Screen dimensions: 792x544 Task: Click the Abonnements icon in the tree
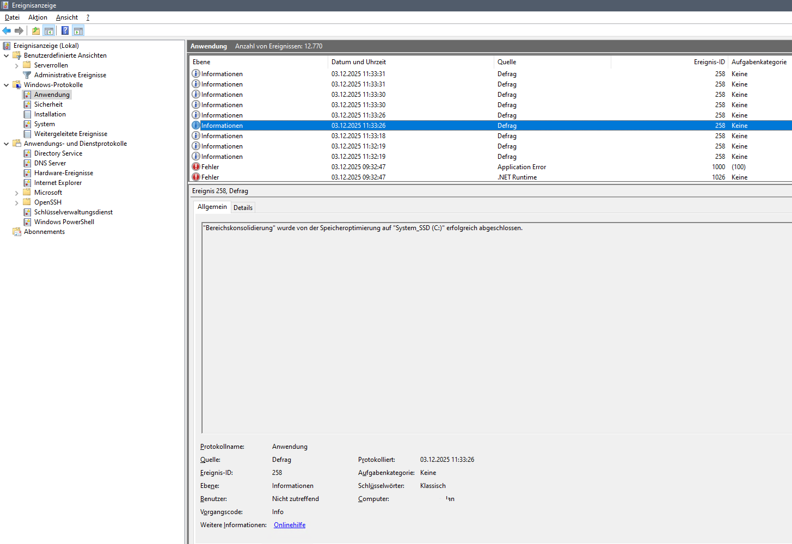pos(17,232)
